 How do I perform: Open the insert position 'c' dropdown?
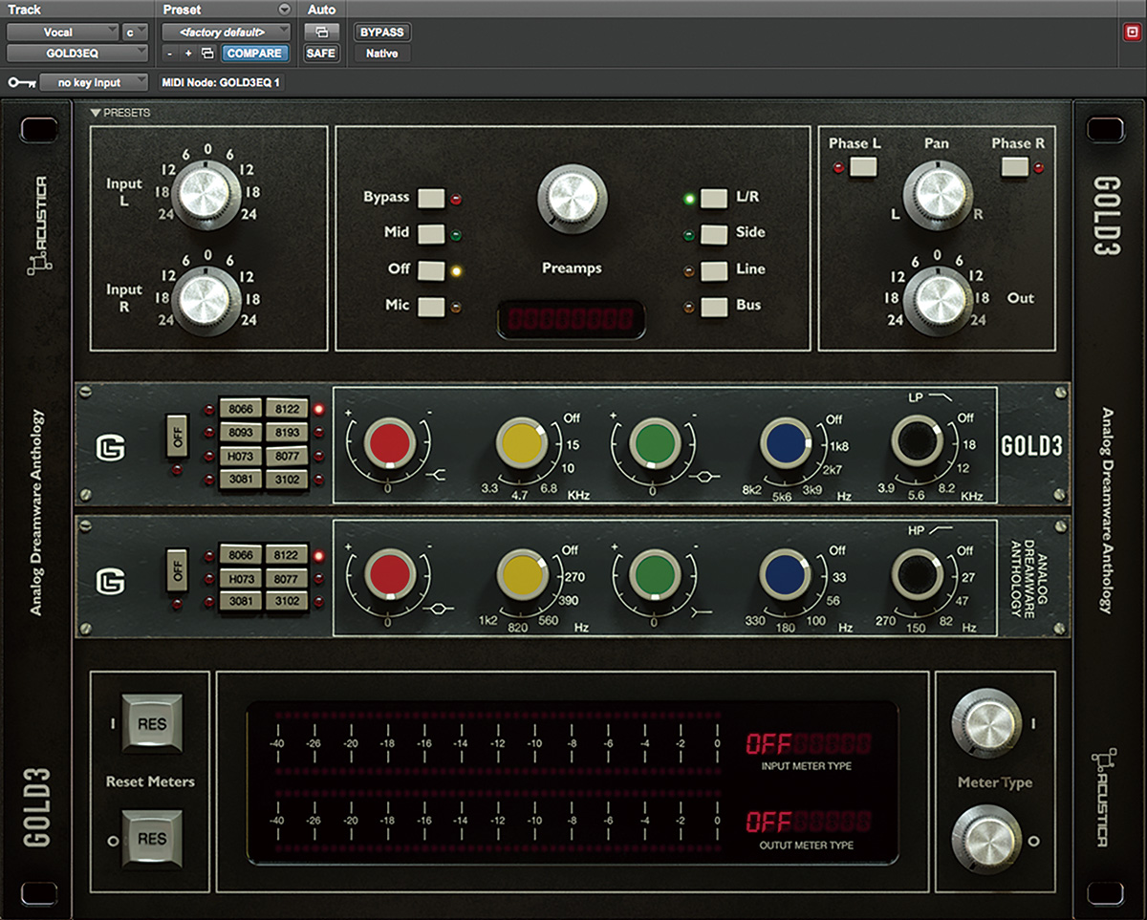[x=134, y=32]
